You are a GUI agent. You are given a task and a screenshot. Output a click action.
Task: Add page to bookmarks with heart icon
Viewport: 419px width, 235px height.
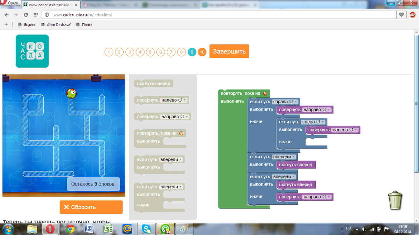coord(402,15)
